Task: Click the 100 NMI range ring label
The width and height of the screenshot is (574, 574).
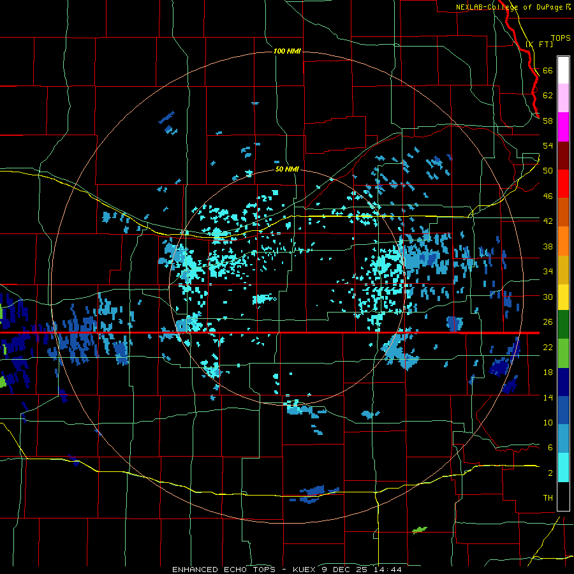Action: point(287,51)
